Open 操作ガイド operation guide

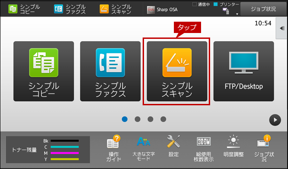[x=114, y=148]
